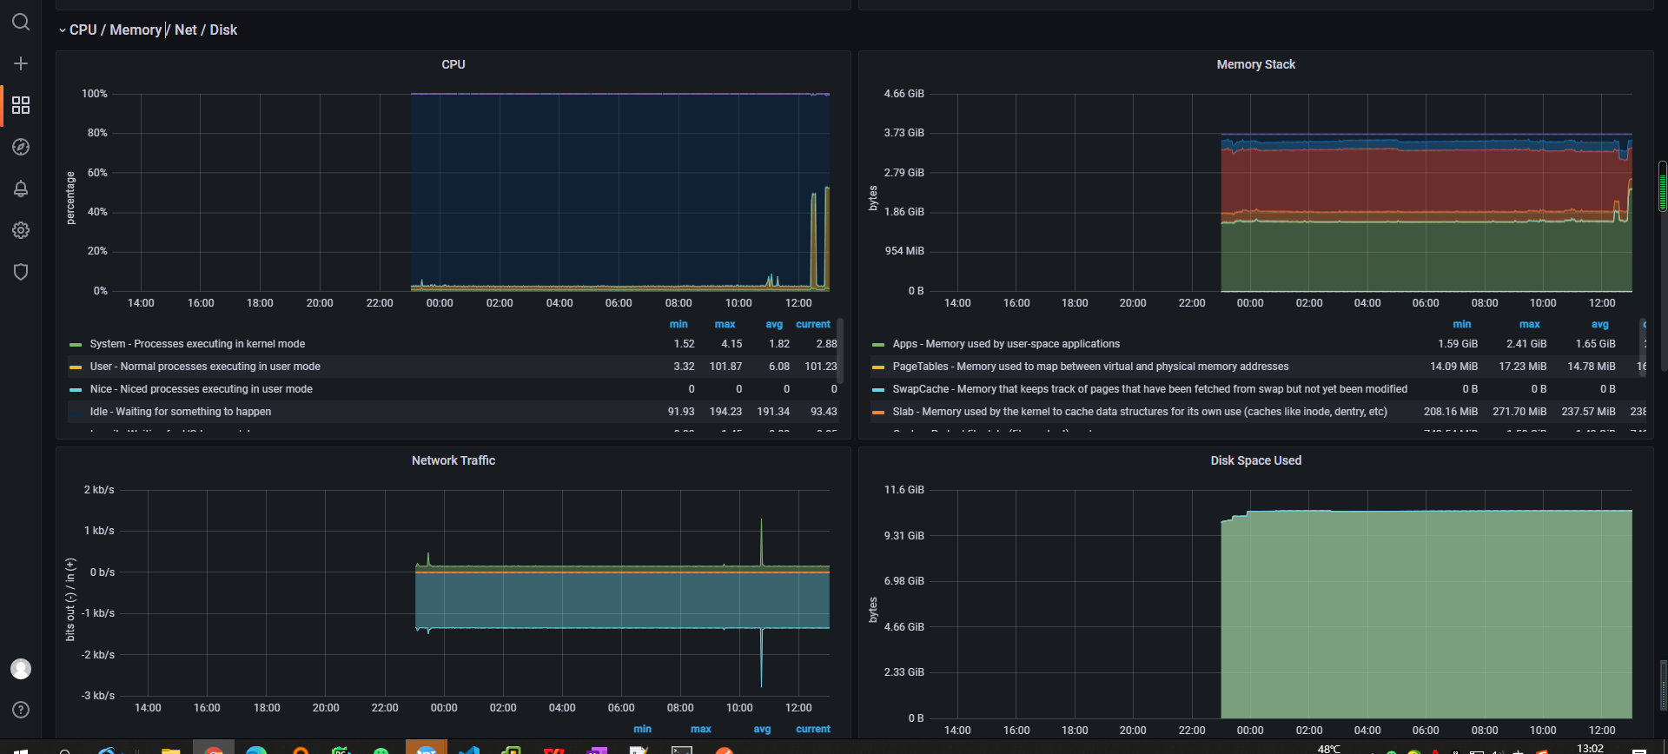The height and width of the screenshot is (754, 1668).
Task: Click Apps max value 2.41 GiB
Action: [1526, 344]
